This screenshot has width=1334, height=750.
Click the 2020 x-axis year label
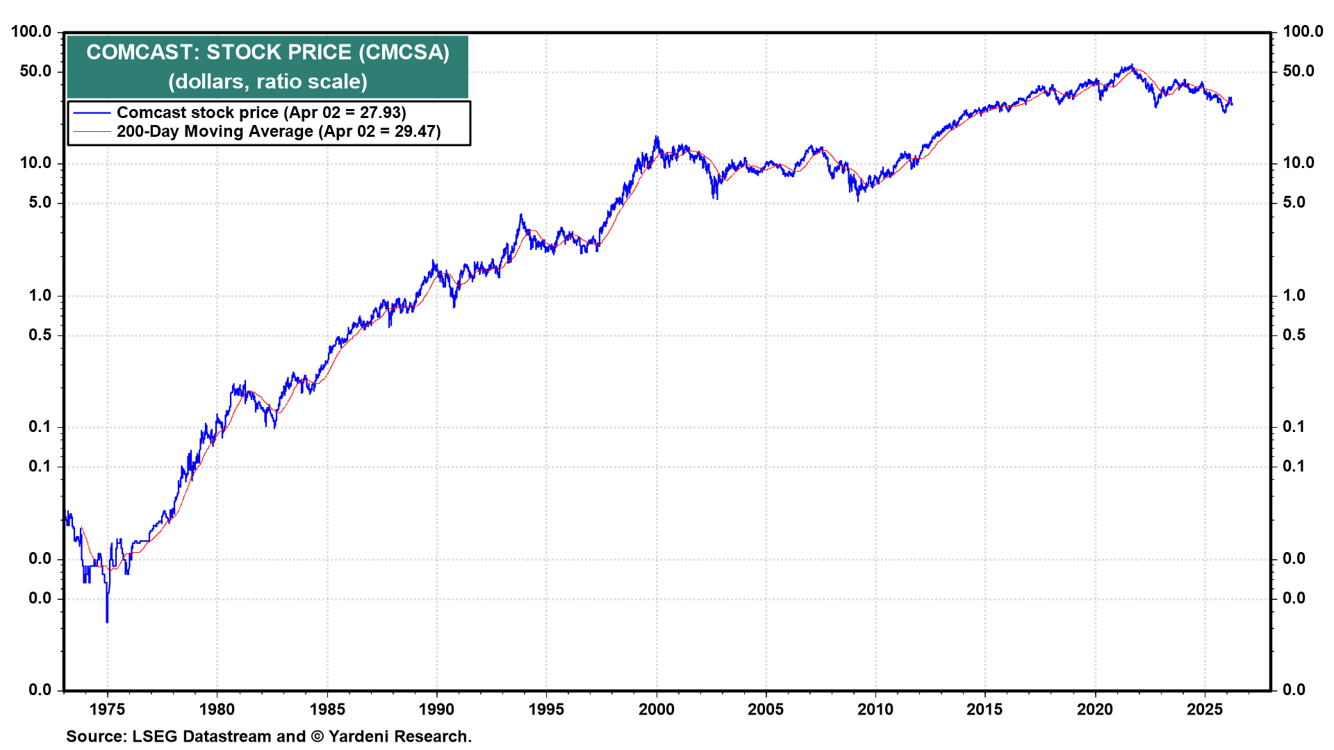pyautogui.click(x=1095, y=709)
